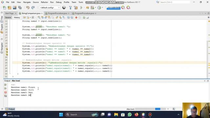Click the Redo arrow icon
Viewport: 210px width, 118px height.
33,8
